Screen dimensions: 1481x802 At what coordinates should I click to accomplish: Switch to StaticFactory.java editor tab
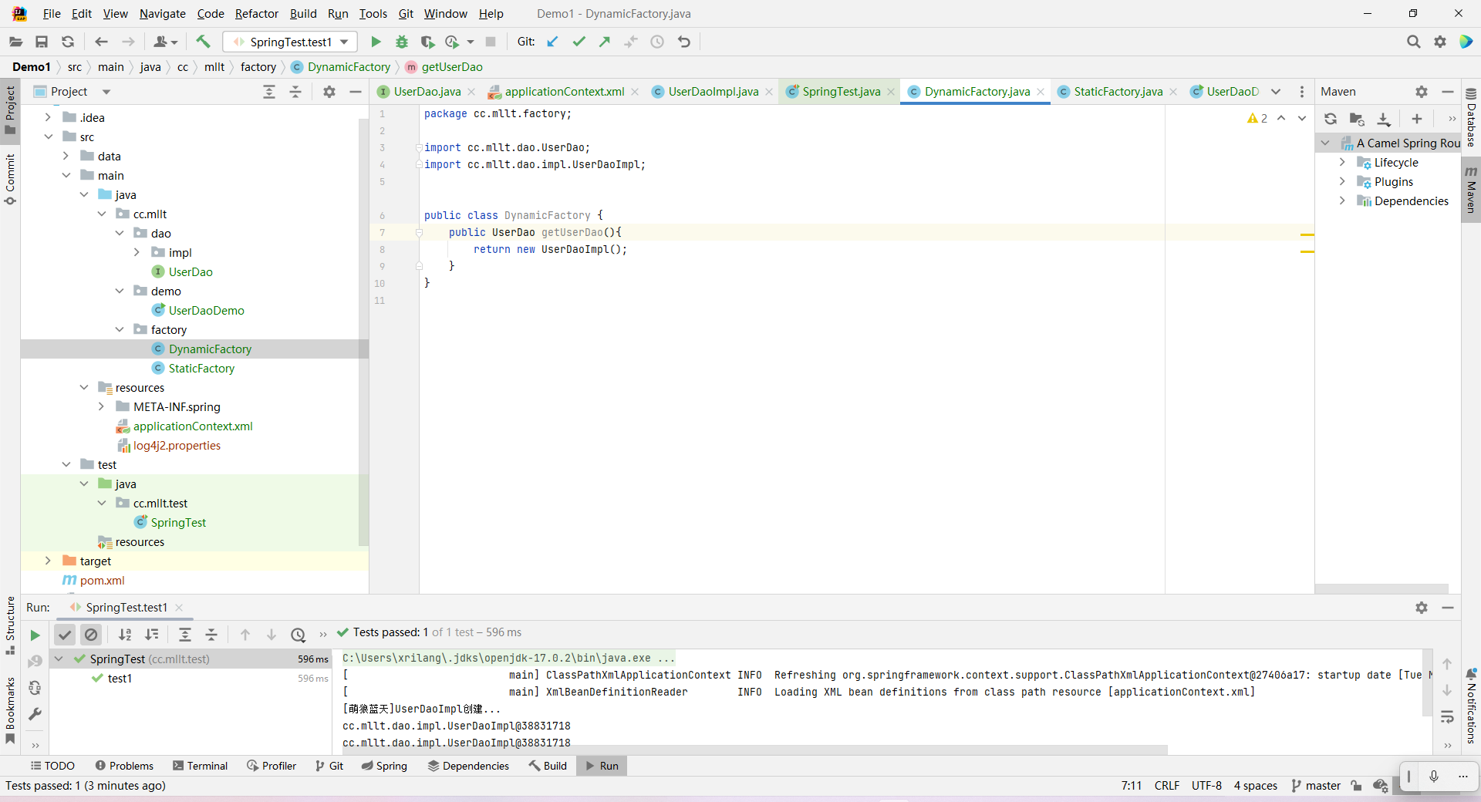[x=1118, y=92]
